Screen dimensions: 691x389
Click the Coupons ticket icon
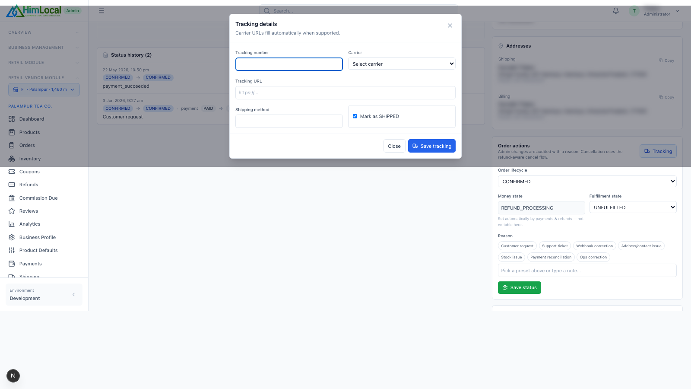tap(12, 172)
